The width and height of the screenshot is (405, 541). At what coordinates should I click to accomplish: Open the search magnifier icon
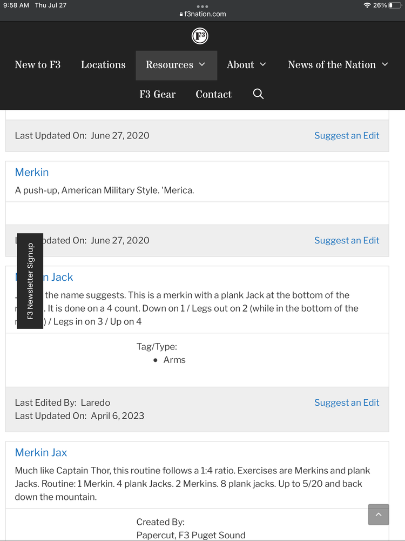click(258, 94)
